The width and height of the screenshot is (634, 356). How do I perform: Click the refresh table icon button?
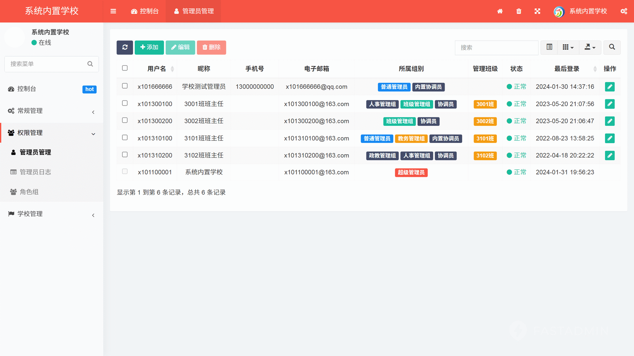[125, 47]
